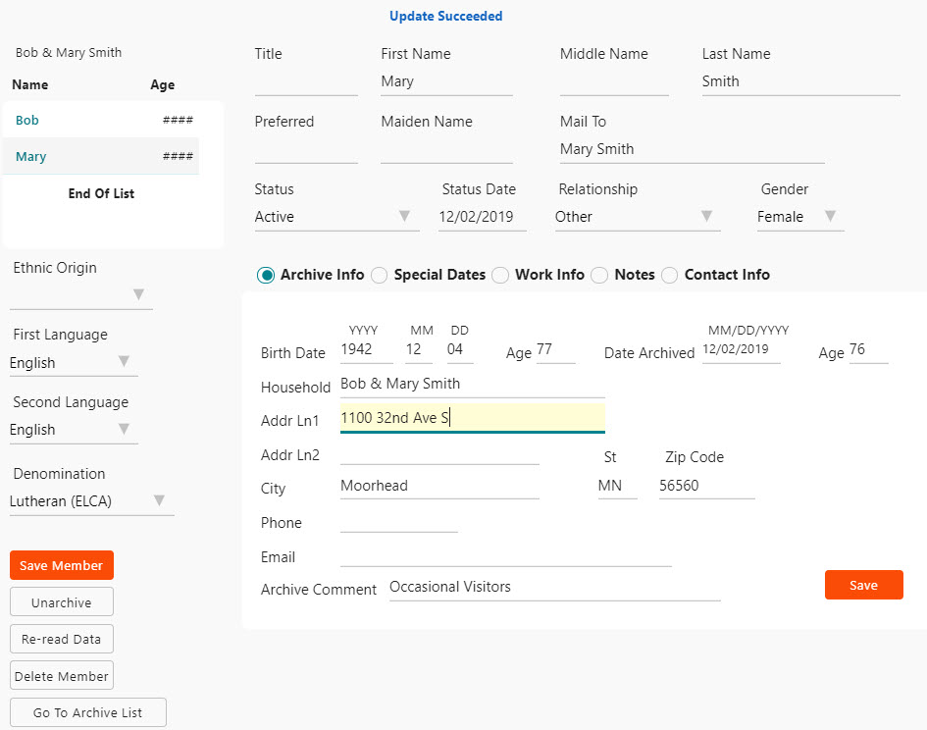Edit the St field showing MN
The image size is (927, 730).
coord(618,487)
